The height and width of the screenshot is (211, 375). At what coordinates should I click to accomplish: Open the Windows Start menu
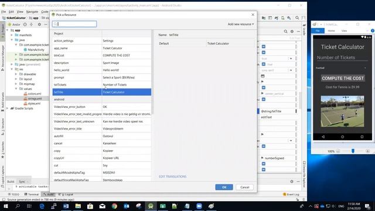pyautogui.click(x=6, y=206)
